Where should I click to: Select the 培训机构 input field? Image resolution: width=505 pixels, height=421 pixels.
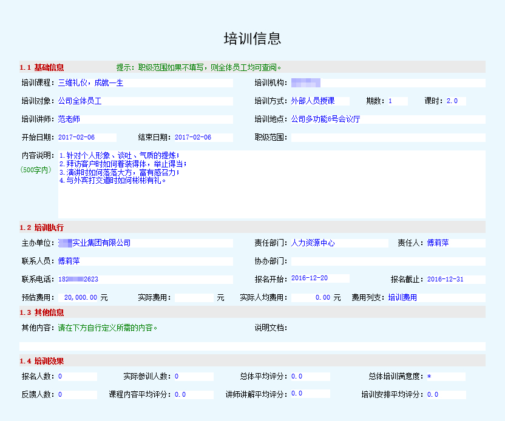[x=388, y=83]
